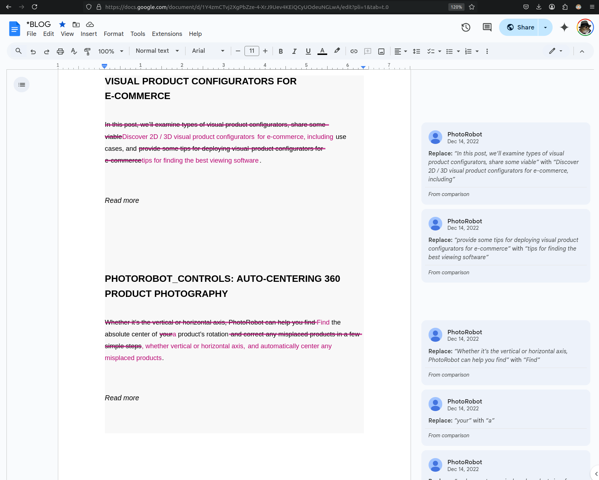
Task: Insert an image
Action: click(x=381, y=51)
